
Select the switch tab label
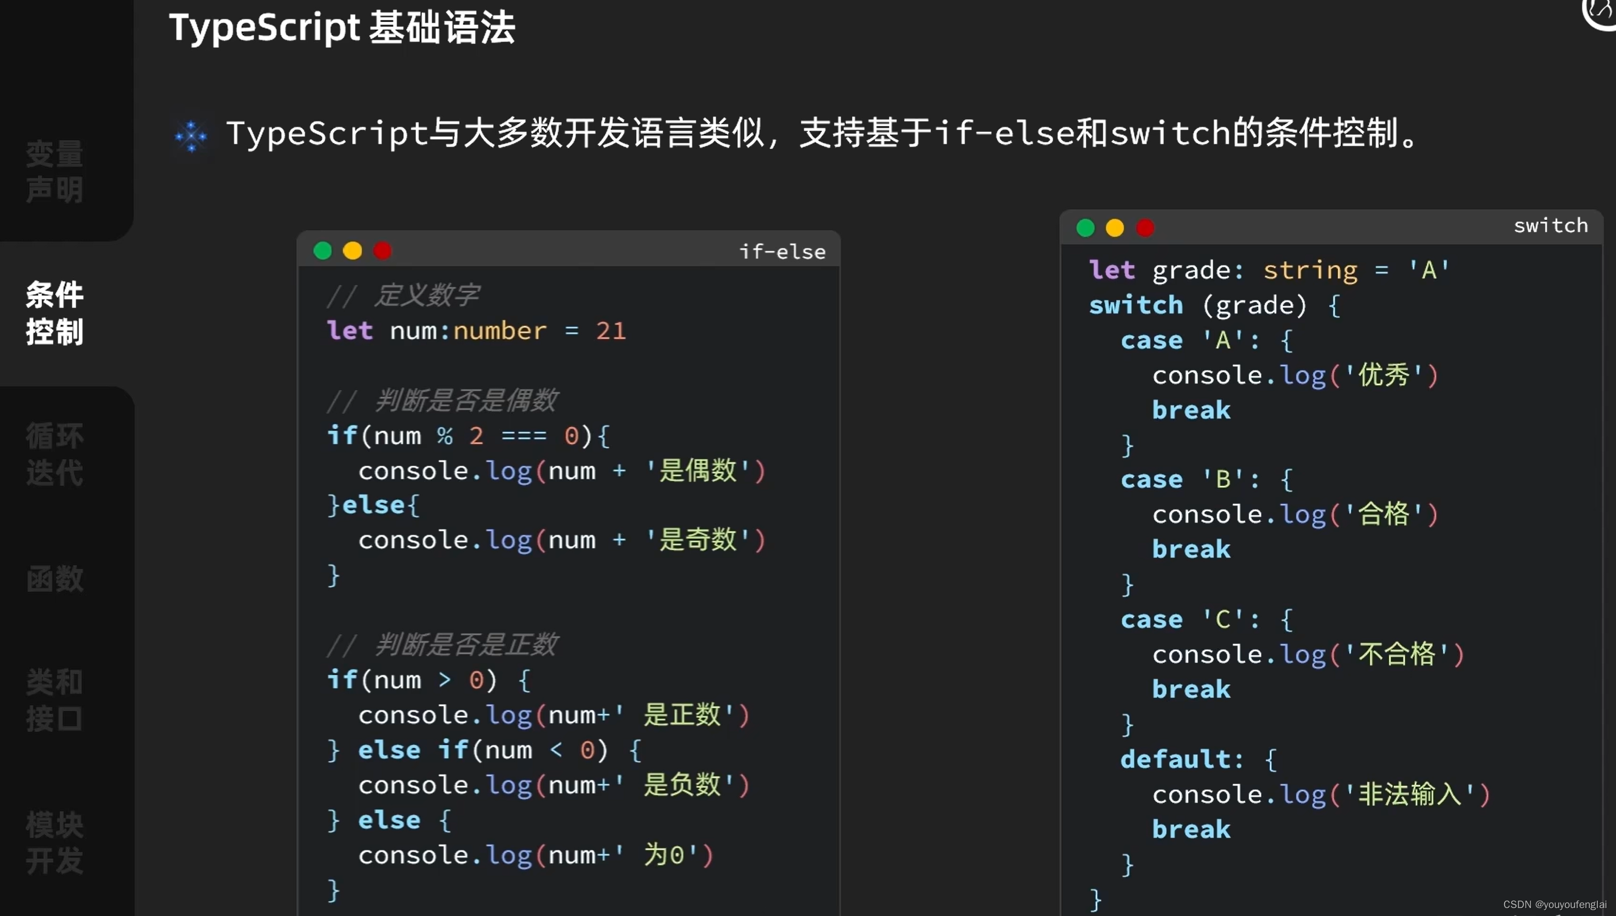pyautogui.click(x=1551, y=225)
